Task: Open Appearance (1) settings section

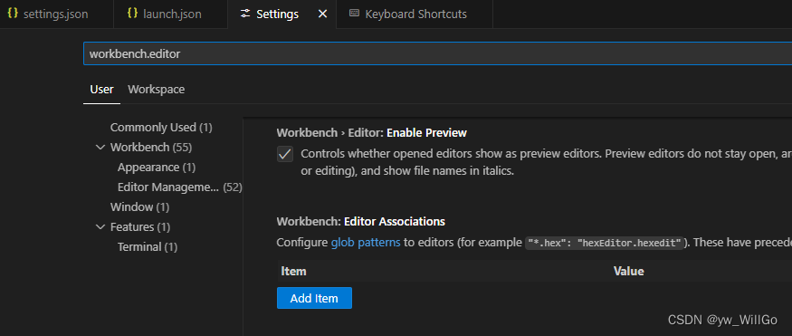Action: click(157, 168)
